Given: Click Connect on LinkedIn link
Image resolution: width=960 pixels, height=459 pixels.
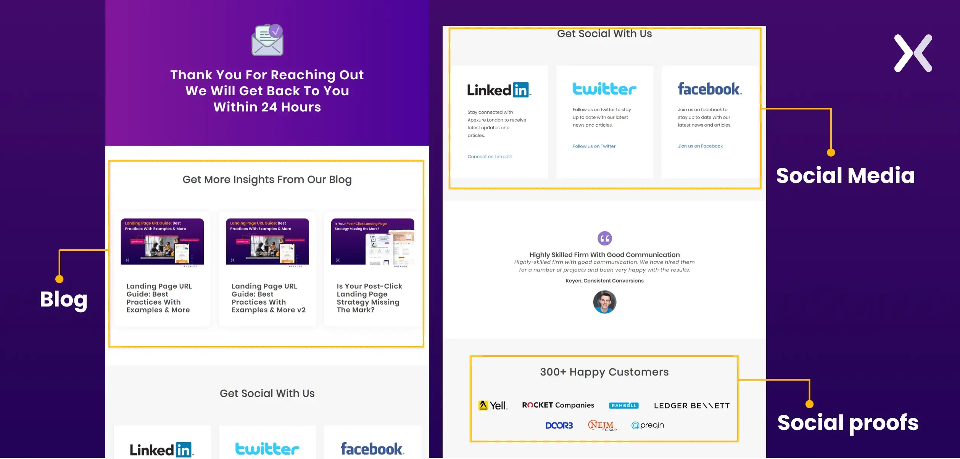Looking at the screenshot, I should [490, 156].
